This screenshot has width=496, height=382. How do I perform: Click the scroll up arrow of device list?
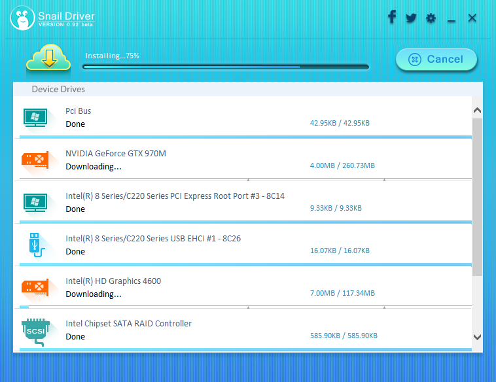(477, 111)
